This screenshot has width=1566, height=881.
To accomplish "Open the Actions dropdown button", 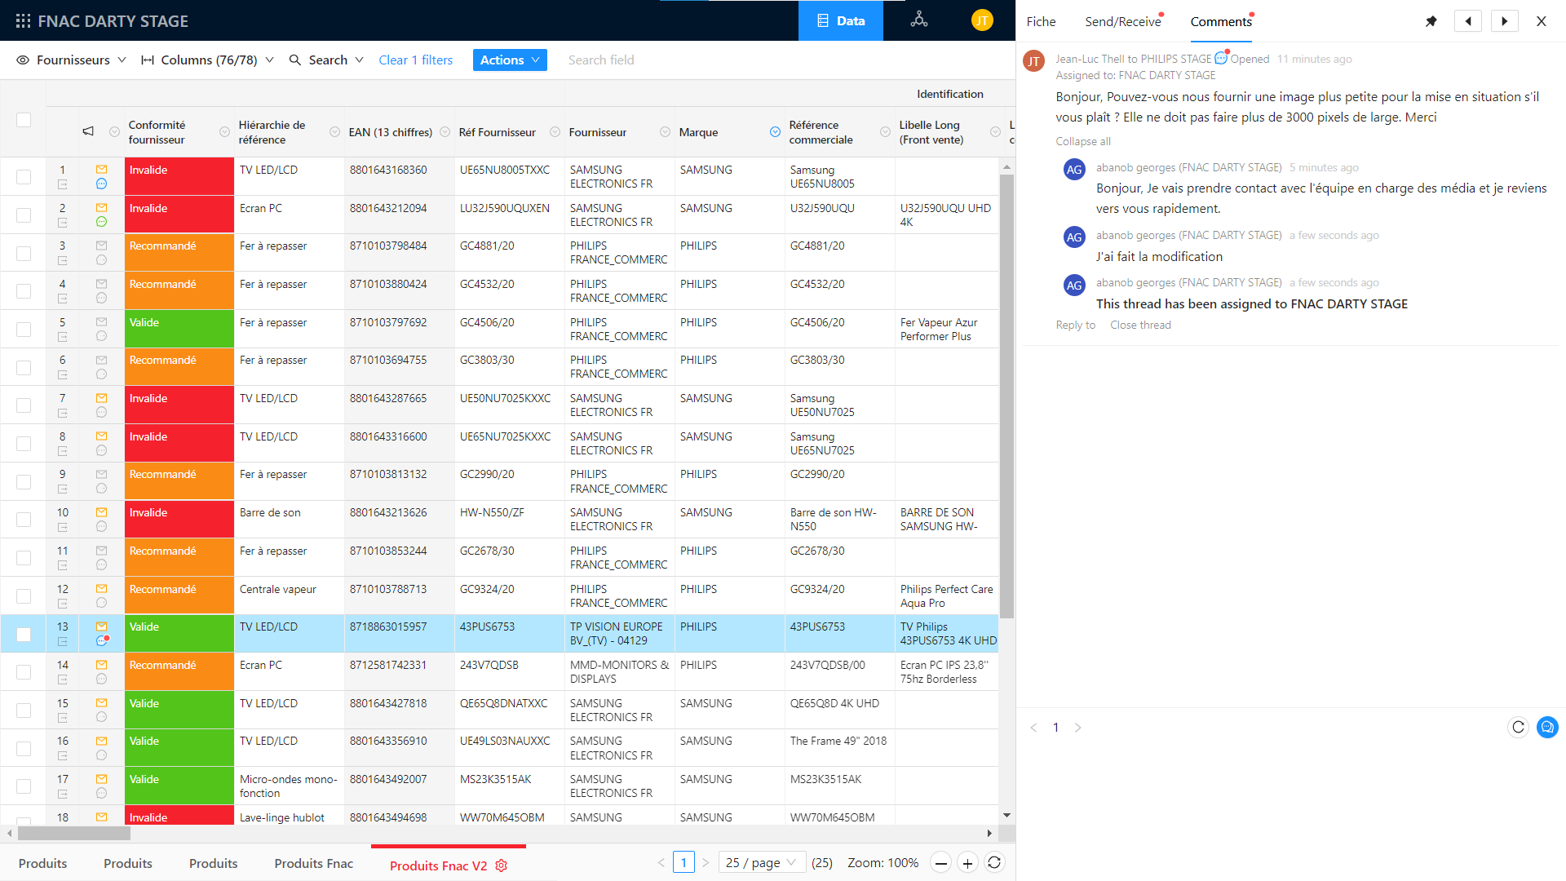I will pos(510,60).
